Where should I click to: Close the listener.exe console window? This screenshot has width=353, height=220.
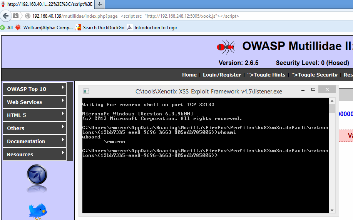pos(327,90)
